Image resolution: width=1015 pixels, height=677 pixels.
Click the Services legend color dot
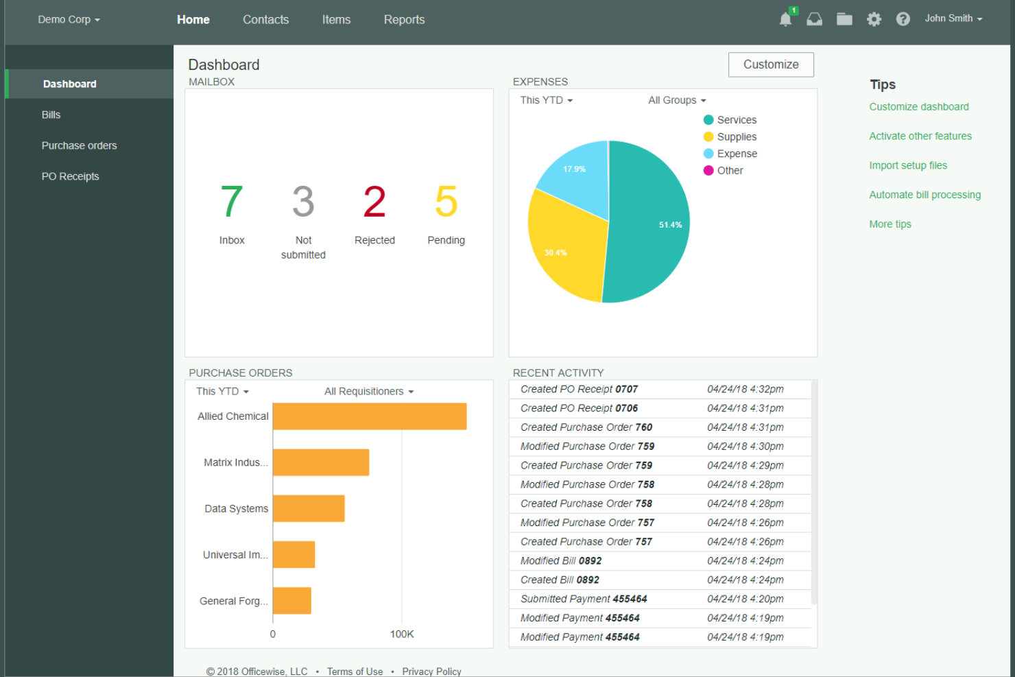coord(708,120)
